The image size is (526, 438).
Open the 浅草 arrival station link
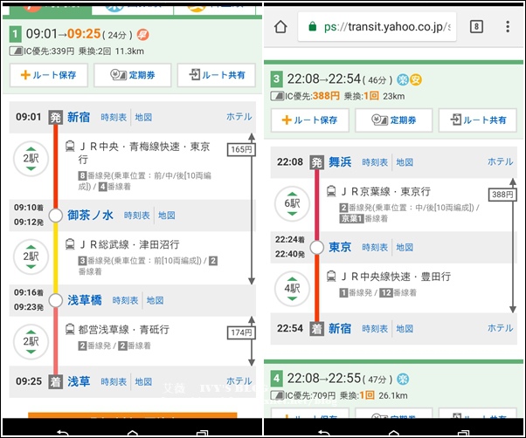click(79, 381)
